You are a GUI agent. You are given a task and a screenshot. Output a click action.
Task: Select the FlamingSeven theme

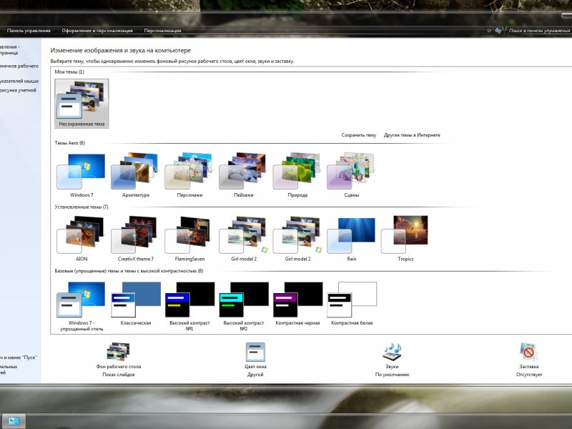click(x=189, y=240)
